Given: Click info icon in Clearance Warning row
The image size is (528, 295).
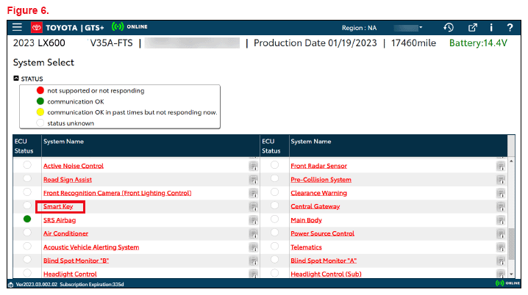Looking at the screenshot, I should 501,193.
